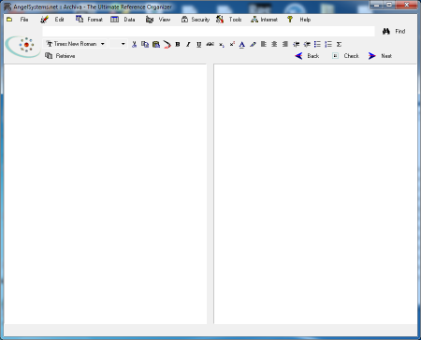Open the Internet menu

pos(269,20)
